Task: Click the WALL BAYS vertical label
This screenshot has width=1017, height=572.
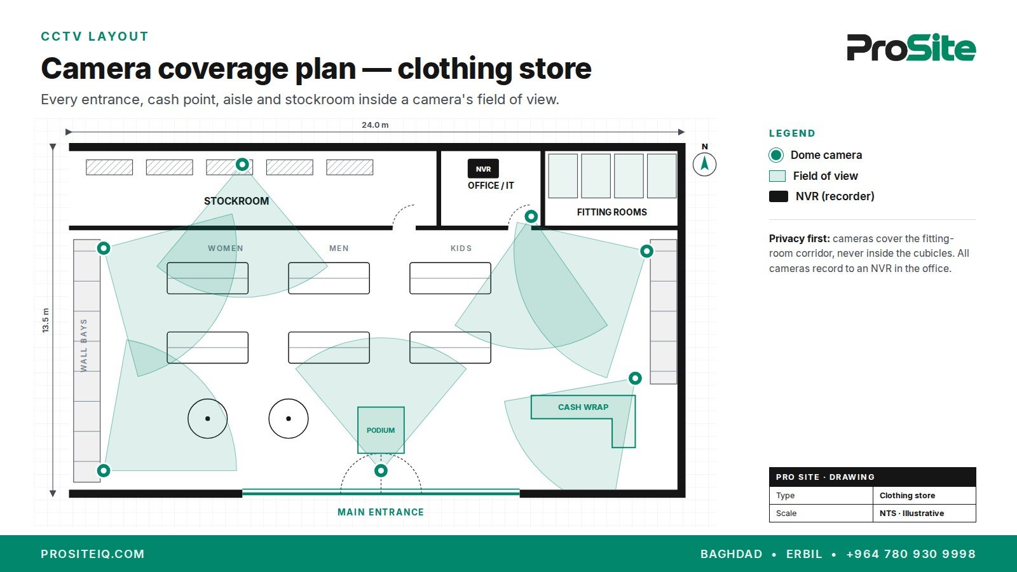Action: [x=83, y=345]
